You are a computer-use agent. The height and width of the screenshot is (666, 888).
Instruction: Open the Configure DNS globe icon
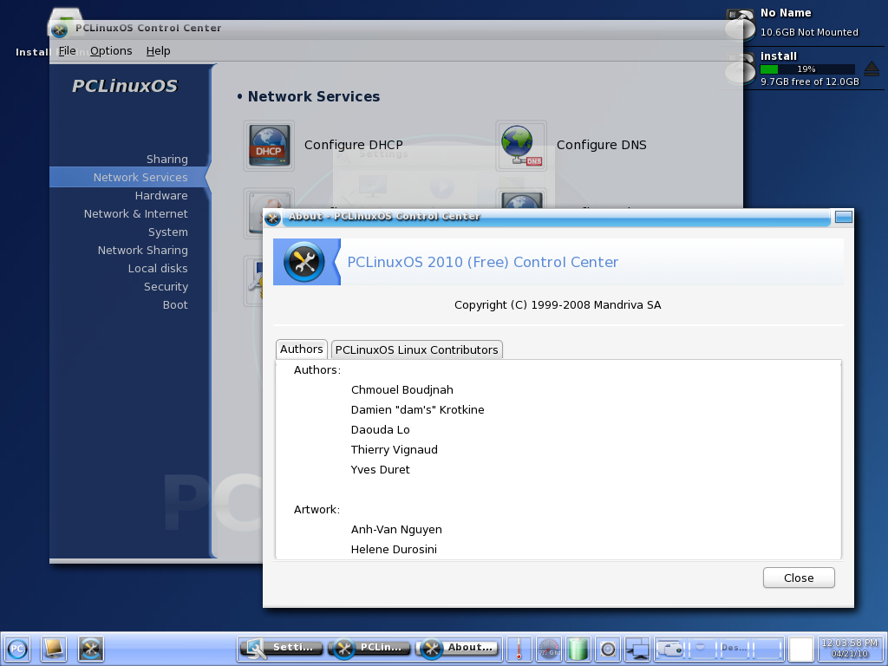point(521,145)
